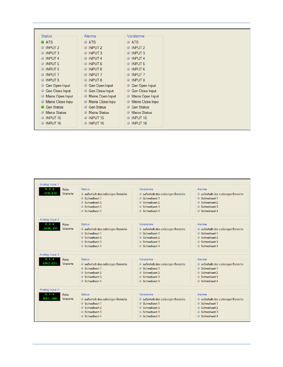283x367 pixels.
Task: Click the 5011.300 scaled value display
Action: coord(50,299)
